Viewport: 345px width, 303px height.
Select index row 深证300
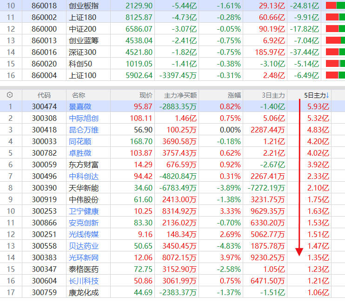coord(172,52)
